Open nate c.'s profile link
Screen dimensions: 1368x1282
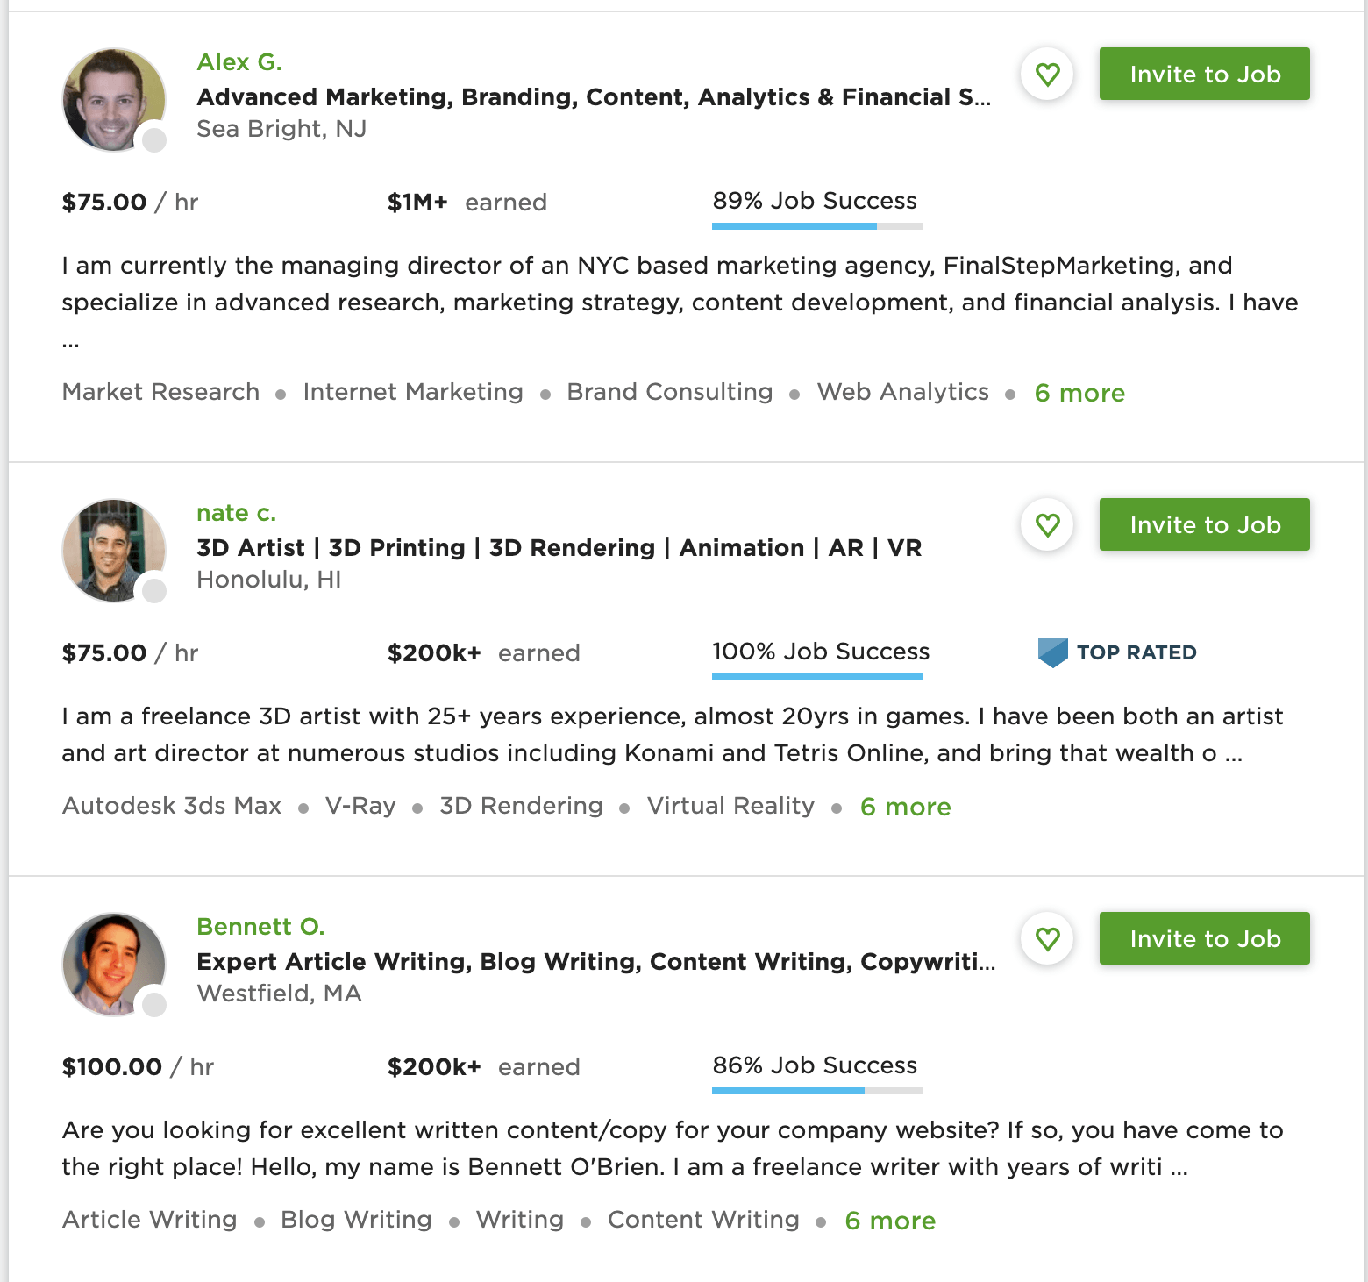[236, 513]
